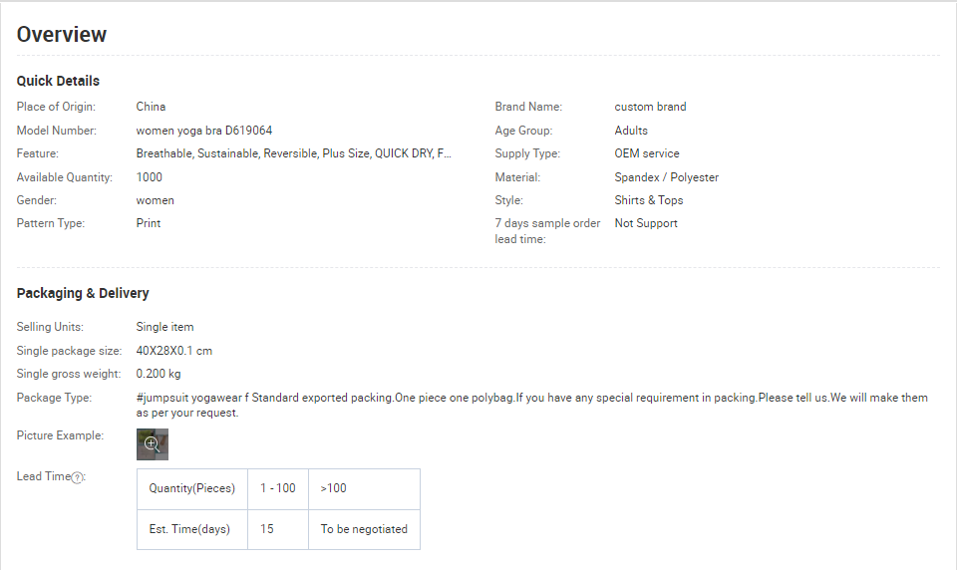Screen dimensions: 957x570
Task: Click the To be negotiated cell
Action: tap(365, 530)
